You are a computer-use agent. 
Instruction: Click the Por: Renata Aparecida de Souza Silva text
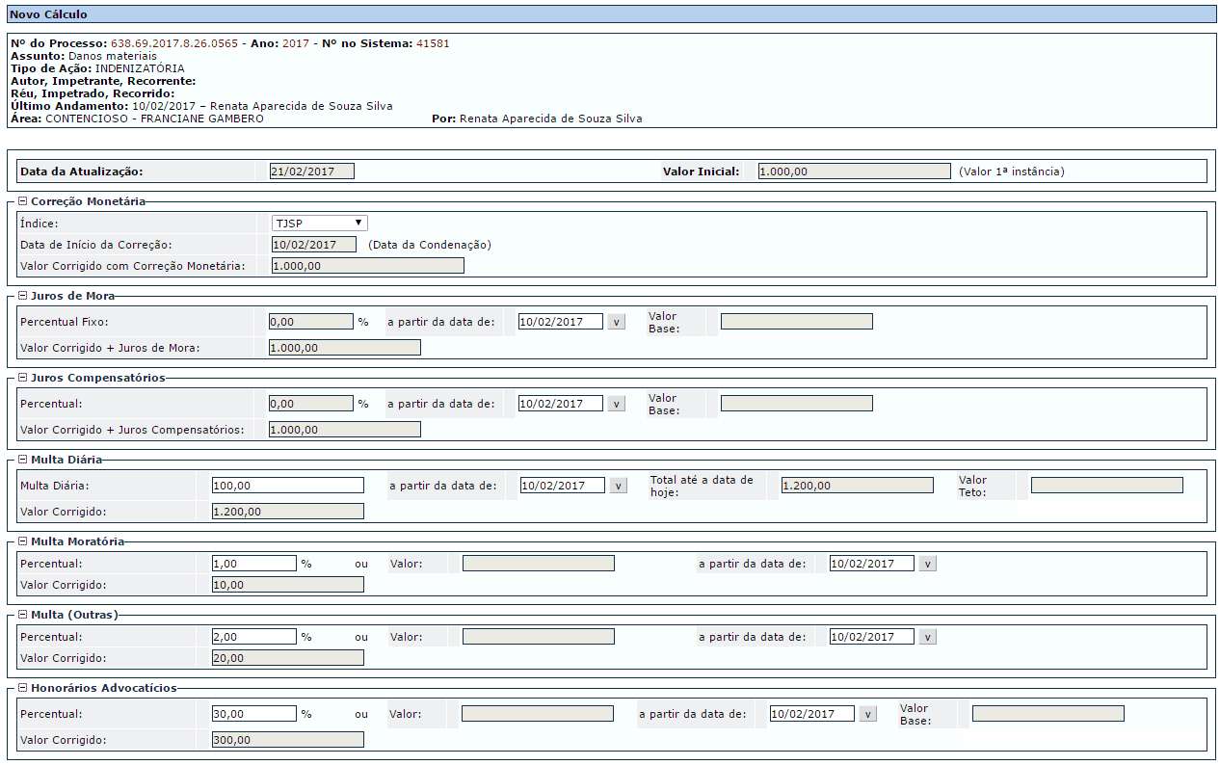pos(538,119)
